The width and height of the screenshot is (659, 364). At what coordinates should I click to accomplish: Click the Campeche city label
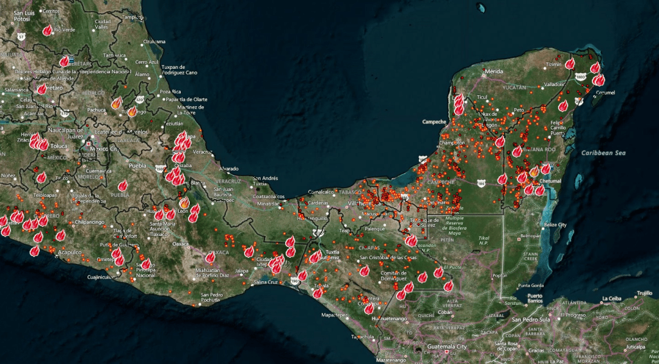pos(433,122)
